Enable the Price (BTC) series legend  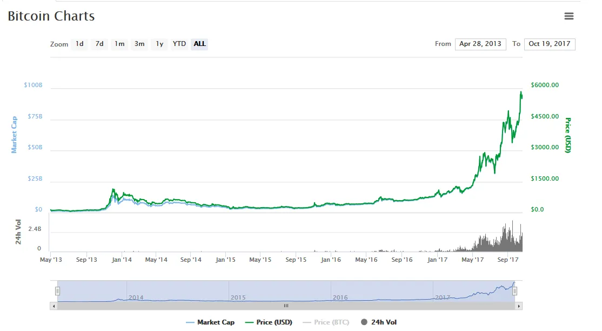click(x=326, y=322)
